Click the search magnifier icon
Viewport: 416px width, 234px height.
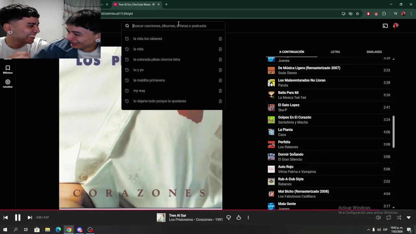click(x=127, y=26)
